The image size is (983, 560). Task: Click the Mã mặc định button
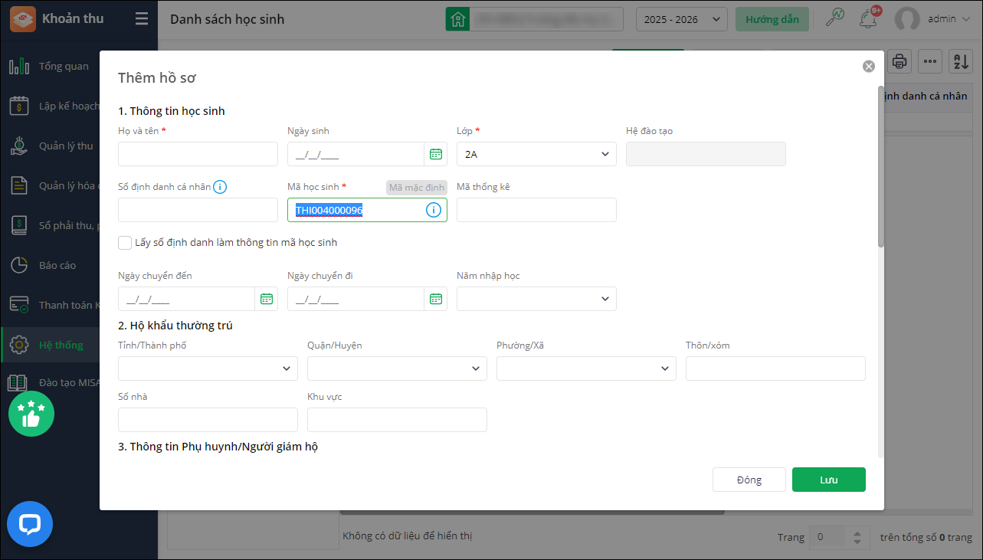click(x=416, y=188)
